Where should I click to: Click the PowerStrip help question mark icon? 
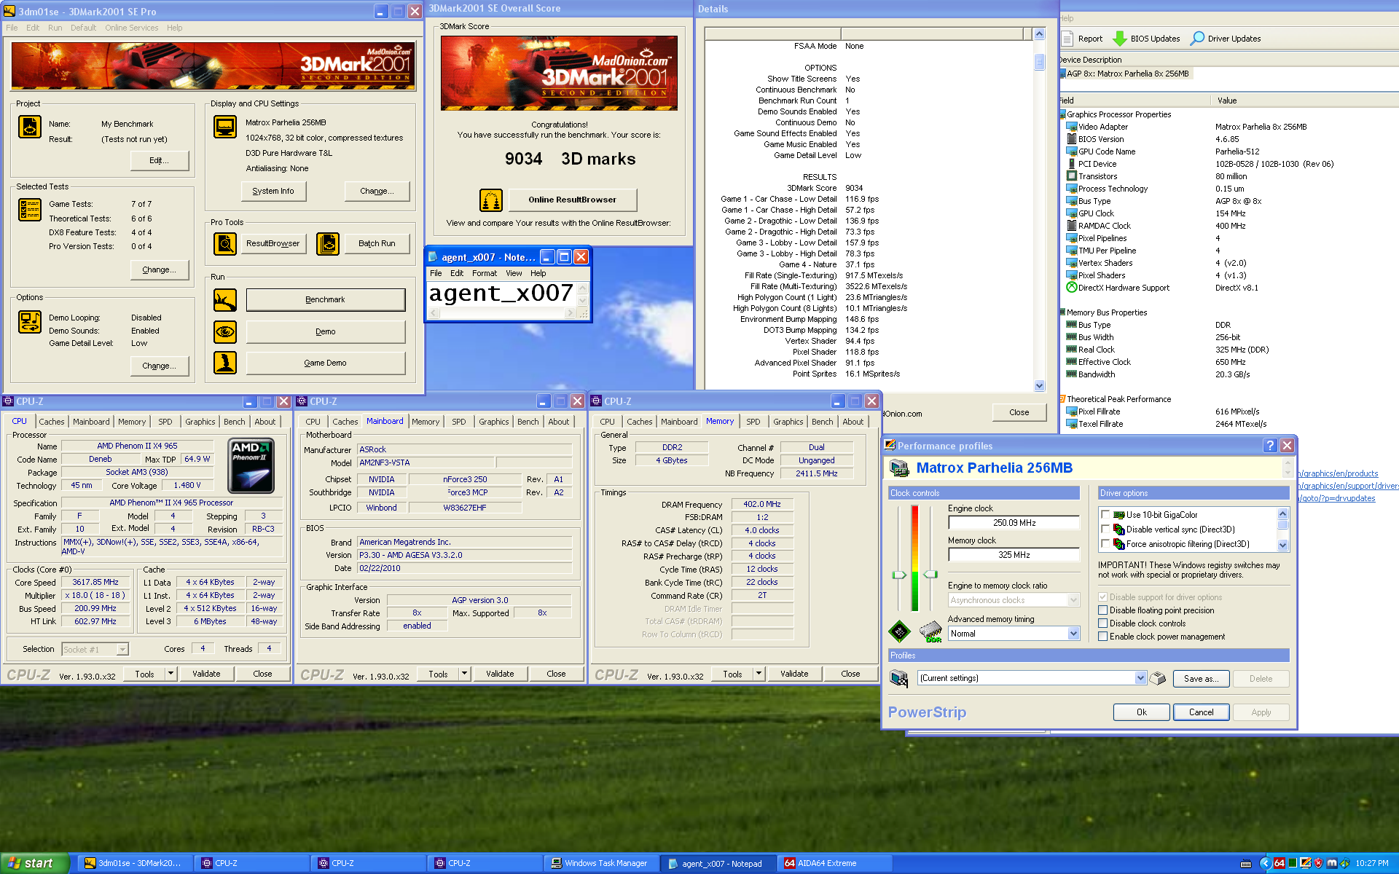(x=1270, y=446)
